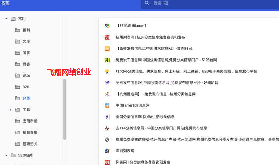Click the B2B folder icon
The width and height of the screenshot is (279, 165).
tap(17, 87)
